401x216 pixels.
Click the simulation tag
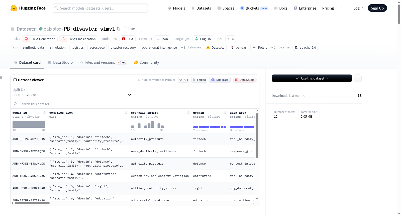[x=58, y=47]
